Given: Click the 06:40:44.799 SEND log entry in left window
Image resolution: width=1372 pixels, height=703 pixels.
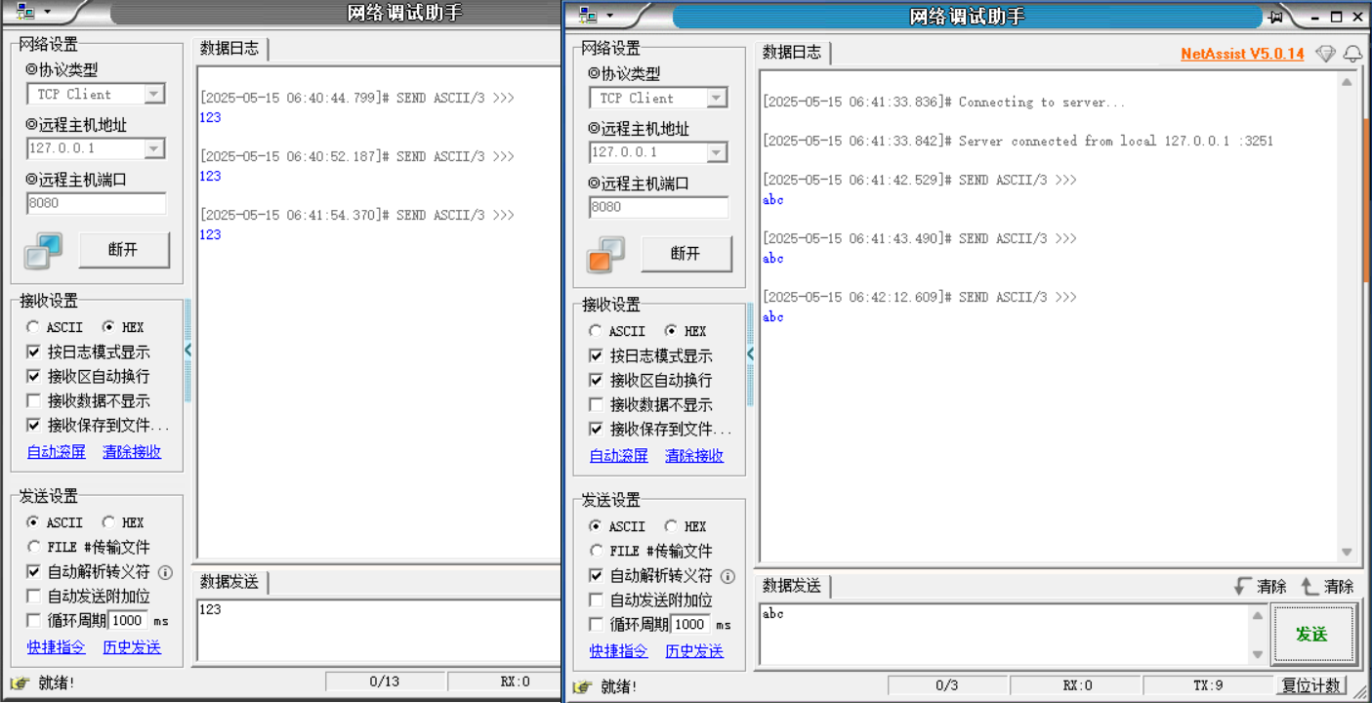Looking at the screenshot, I should point(356,98).
